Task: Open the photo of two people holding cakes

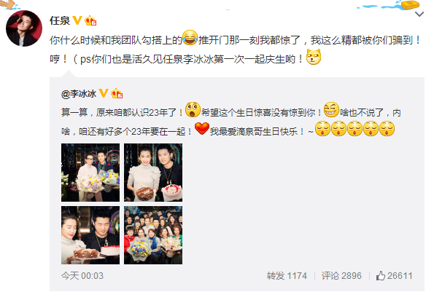Action: tap(153, 173)
